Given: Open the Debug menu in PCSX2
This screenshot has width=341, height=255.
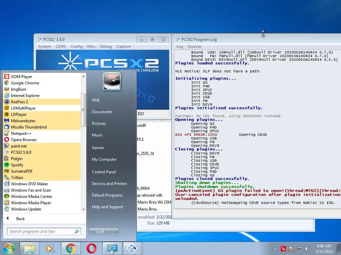Looking at the screenshot, I should [x=106, y=46].
